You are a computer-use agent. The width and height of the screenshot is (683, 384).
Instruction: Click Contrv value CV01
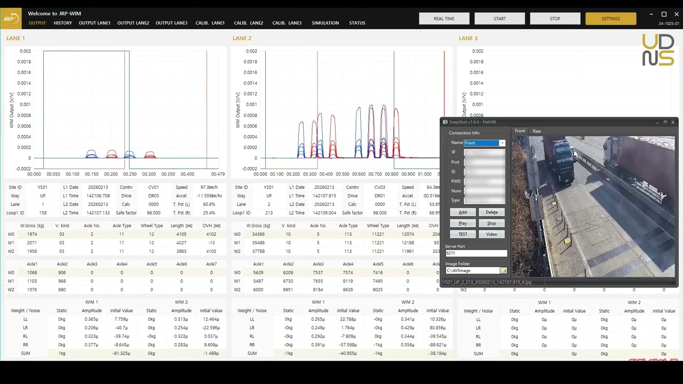coord(153,187)
